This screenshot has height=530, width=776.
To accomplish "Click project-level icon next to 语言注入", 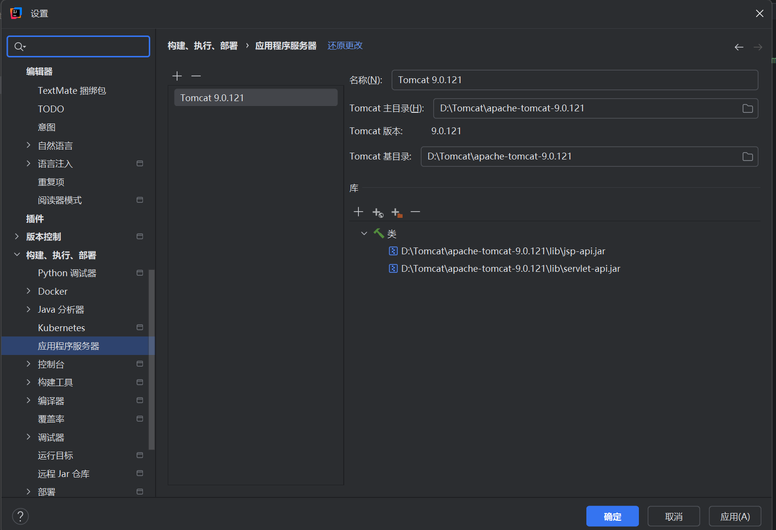I will (140, 163).
